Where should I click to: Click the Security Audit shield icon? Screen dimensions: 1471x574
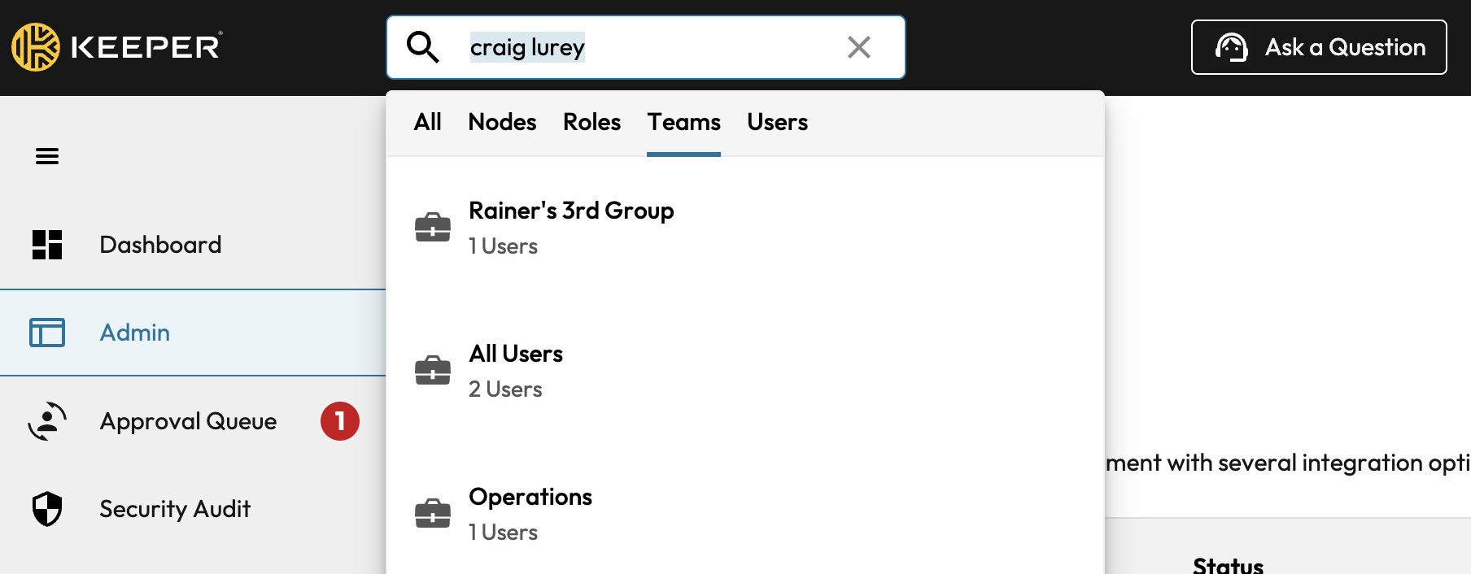pyautogui.click(x=47, y=509)
